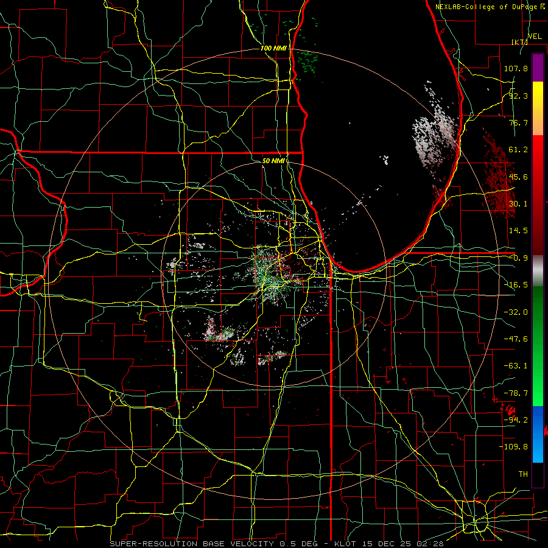The image size is (548, 548).
Task: Pick the purple segment of the velocity scale
Action: (538, 68)
